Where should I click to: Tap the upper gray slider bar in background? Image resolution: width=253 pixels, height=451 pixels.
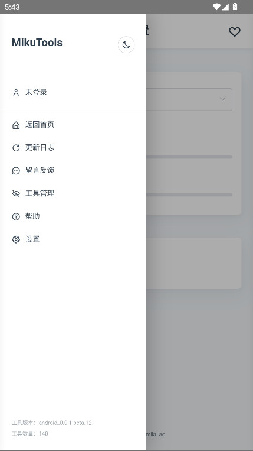point(189,157)
